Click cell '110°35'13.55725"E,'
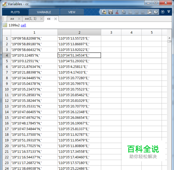 [x=79, y=38]
